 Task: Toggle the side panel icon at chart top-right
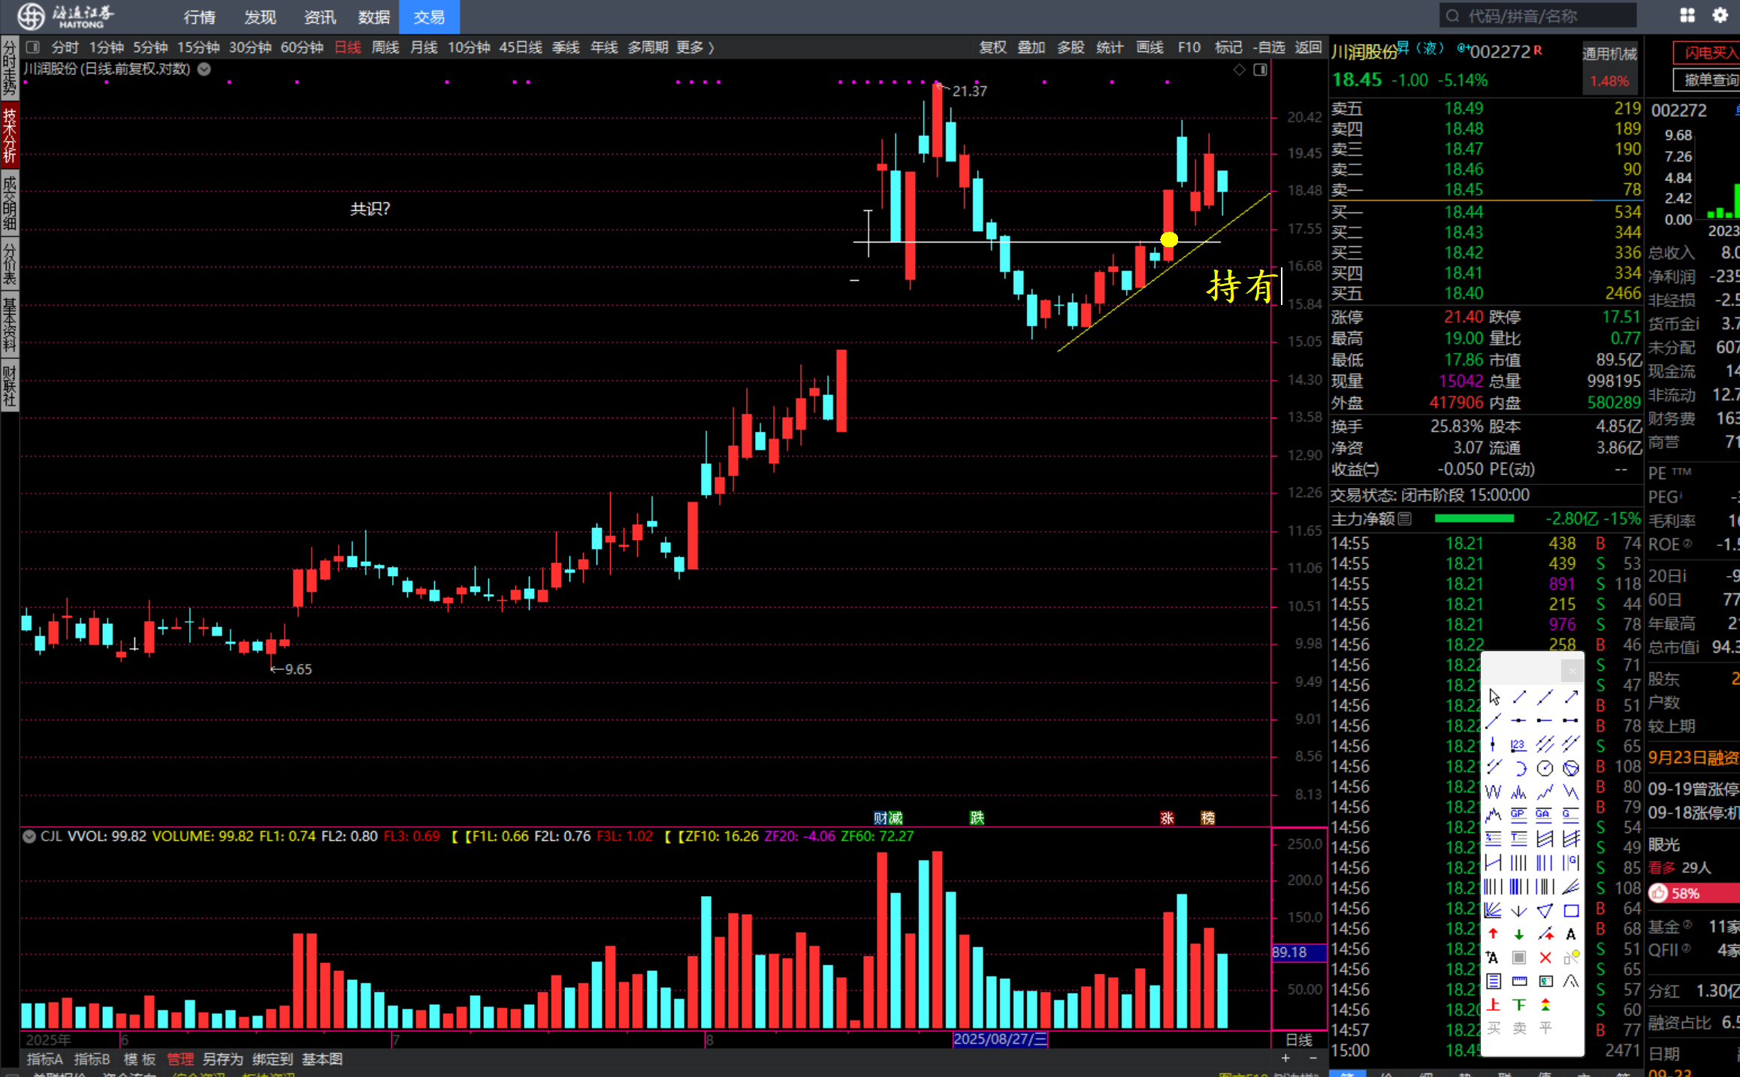tap(1261, 70)
